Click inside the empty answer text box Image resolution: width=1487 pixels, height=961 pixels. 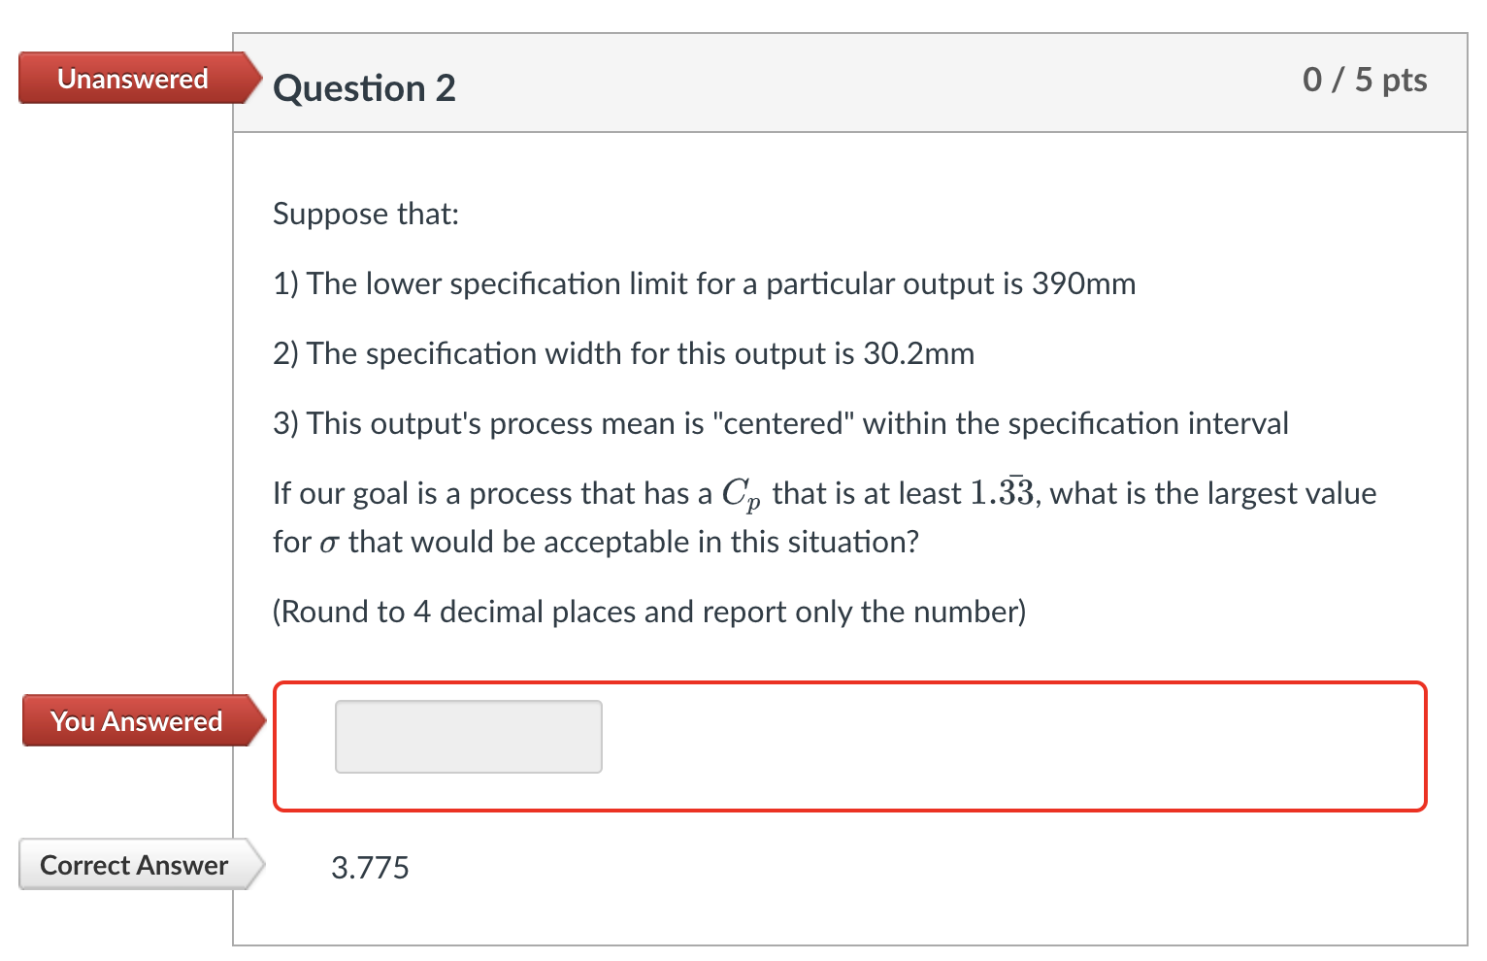[x=468, y=737]
